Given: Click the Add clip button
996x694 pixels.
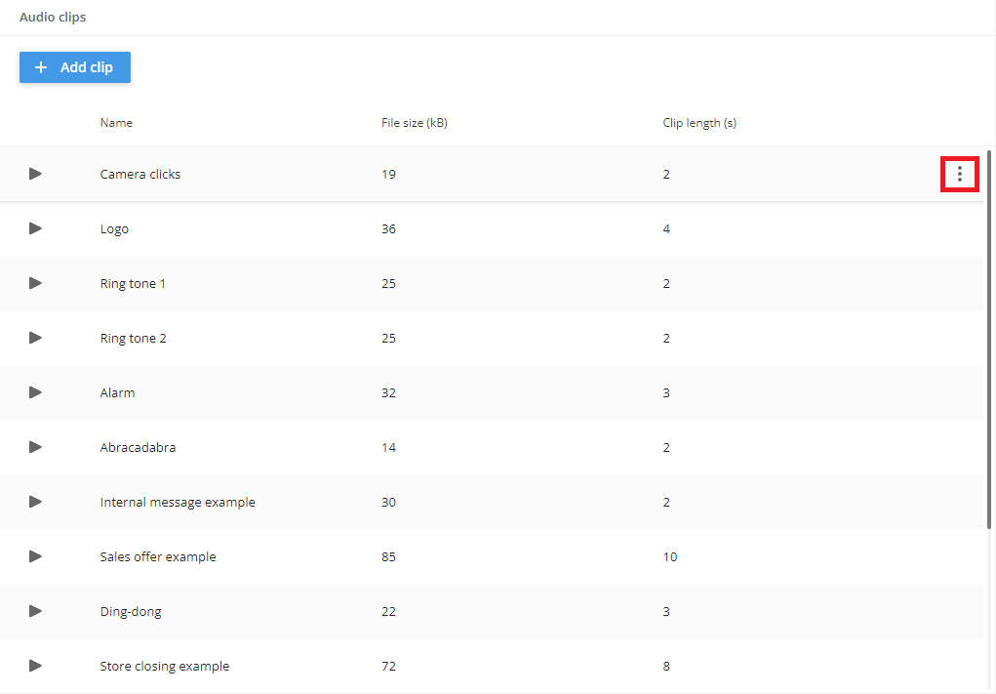Looking at the screenshot, I should (75, 67).
